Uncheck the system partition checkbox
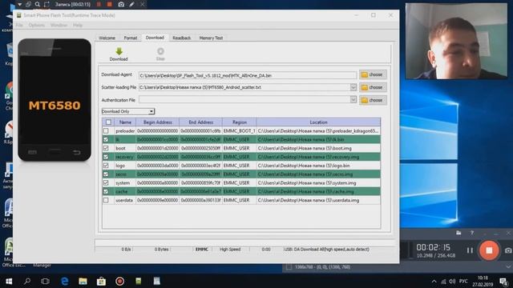Screen dimensions: 513x288 106,183
